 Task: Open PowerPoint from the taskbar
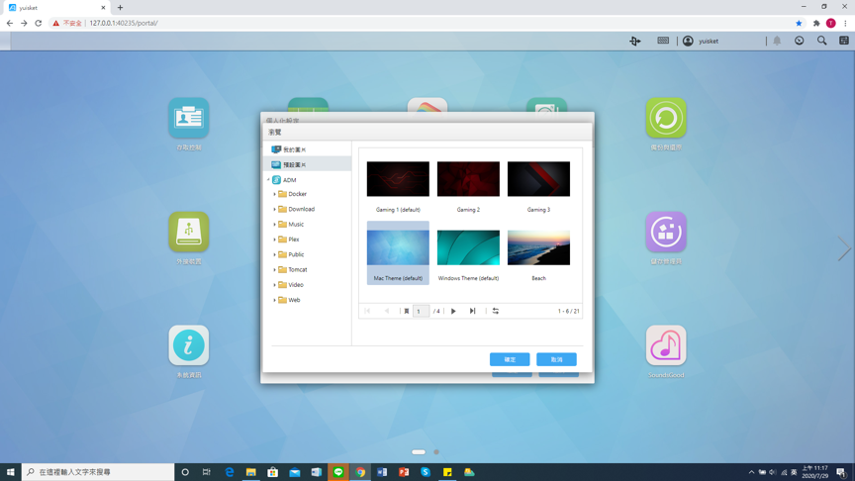pyautogui.click(x=404, y=472)
